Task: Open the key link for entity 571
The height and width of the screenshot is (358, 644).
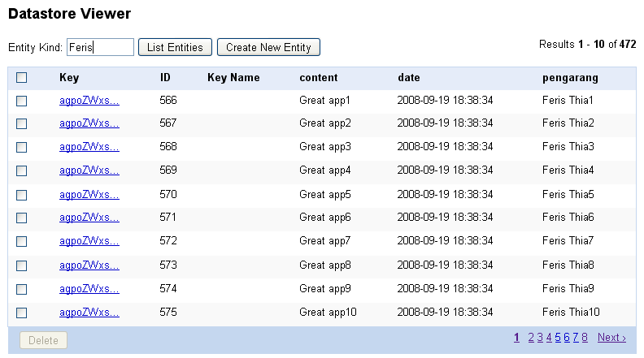Action: 89,218
